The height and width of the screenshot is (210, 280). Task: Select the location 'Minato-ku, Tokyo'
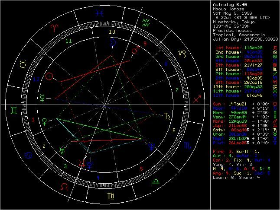pyautogui.click(x=234, y=22)
